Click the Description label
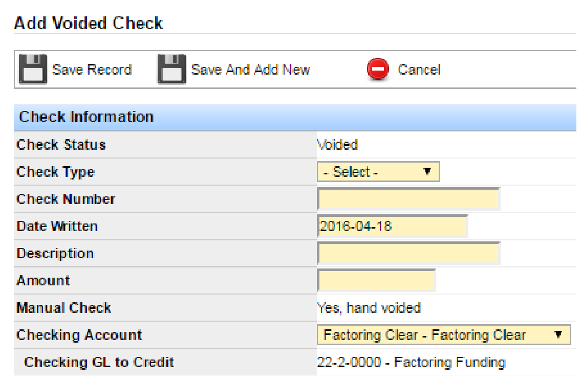The image size is (581, 382). point(55,254)
